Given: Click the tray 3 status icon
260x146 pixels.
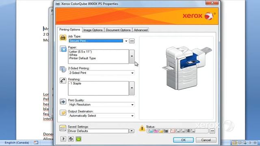Looking at the screenshot, I should (x=183, y=131).
